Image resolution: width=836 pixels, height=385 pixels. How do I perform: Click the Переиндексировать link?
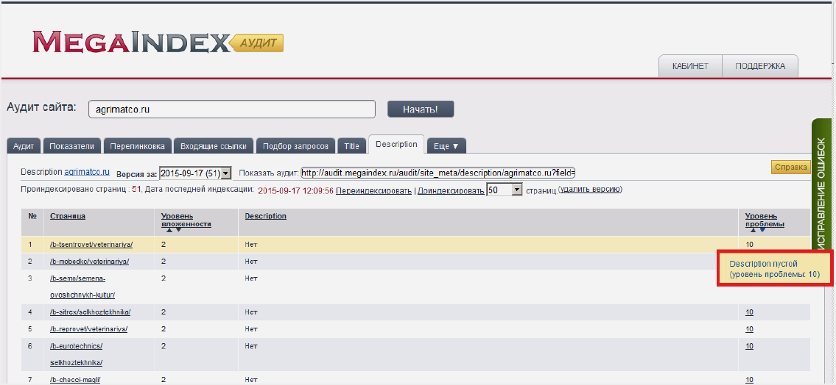373,190
